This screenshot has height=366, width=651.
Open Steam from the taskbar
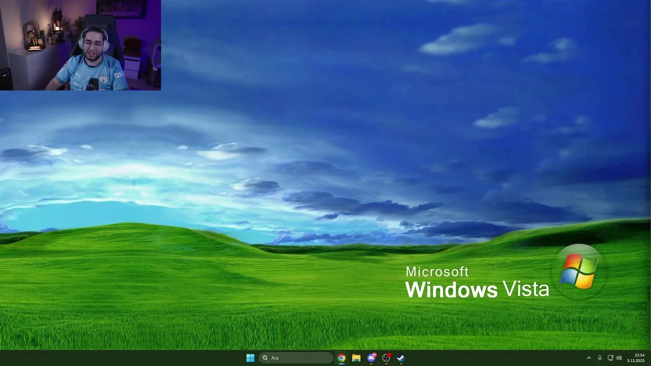[401, 358]
